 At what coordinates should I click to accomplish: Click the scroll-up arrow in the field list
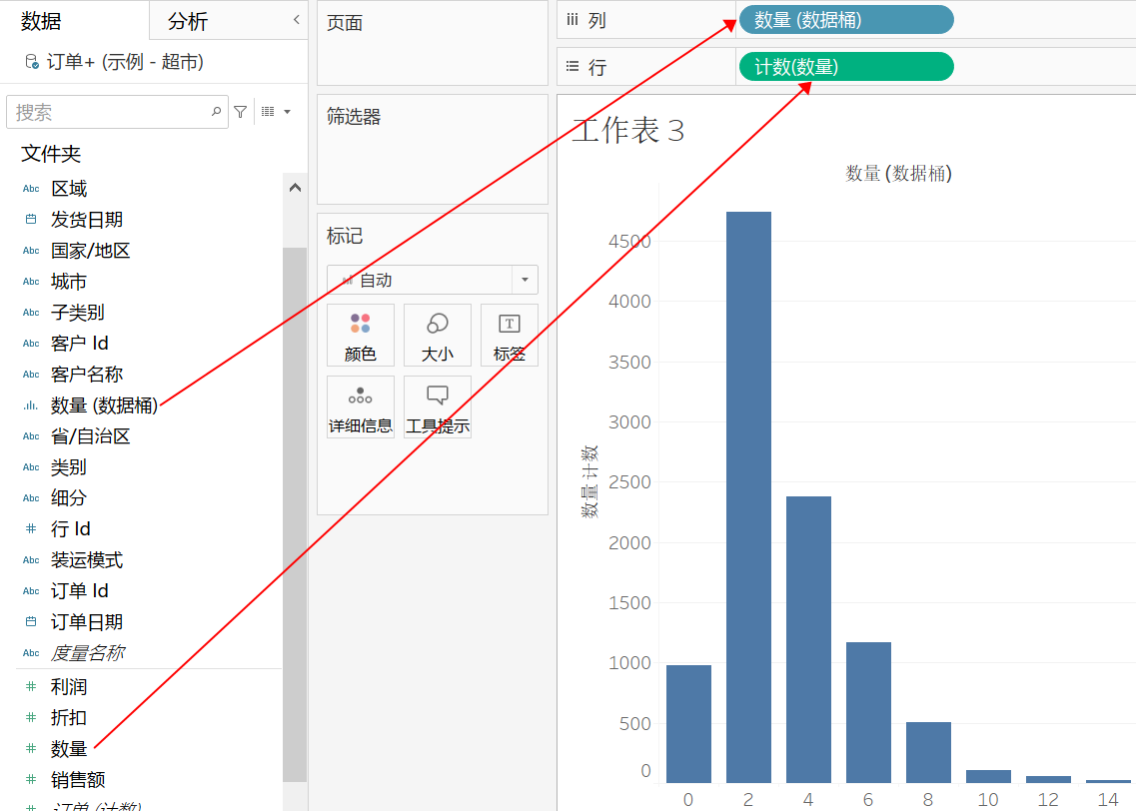(x=295, y=188)
